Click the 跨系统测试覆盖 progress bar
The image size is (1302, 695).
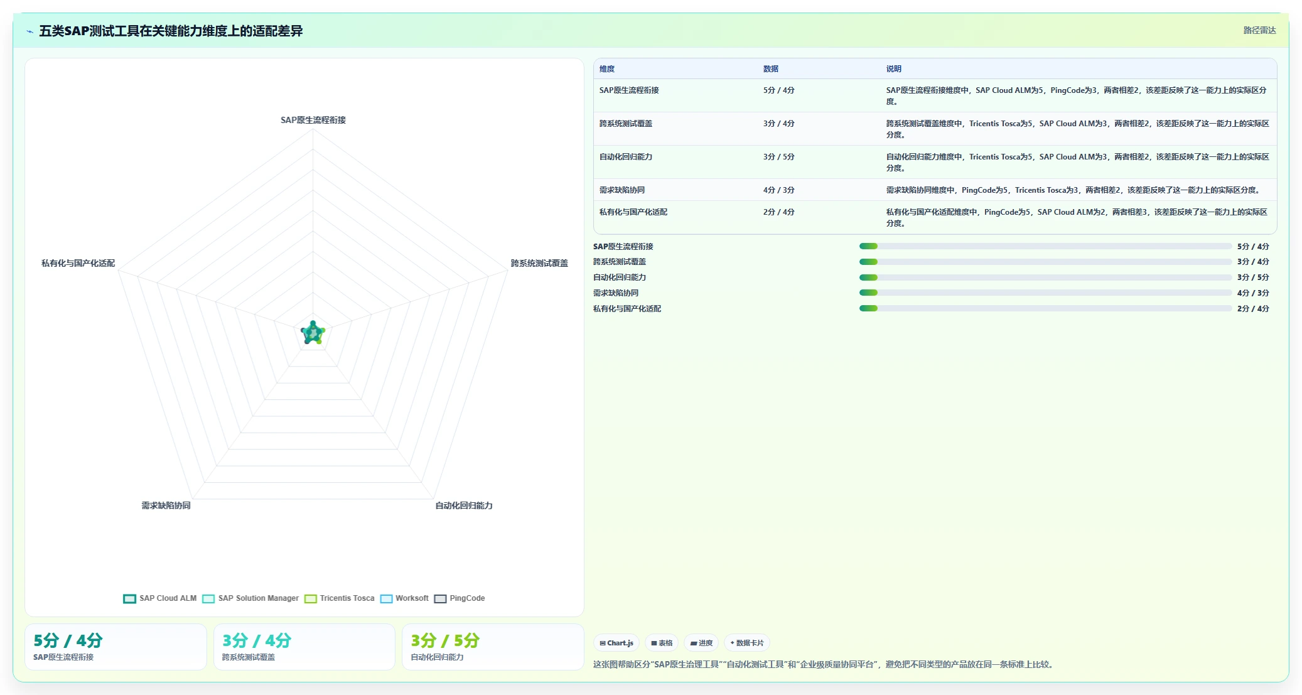tap(1045, 262)
